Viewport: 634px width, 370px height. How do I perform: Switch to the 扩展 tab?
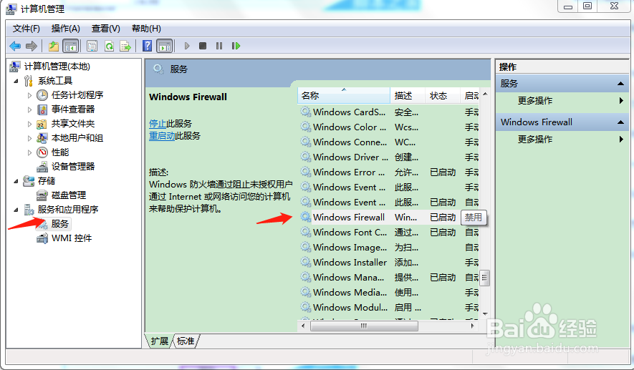click(159, 341)
